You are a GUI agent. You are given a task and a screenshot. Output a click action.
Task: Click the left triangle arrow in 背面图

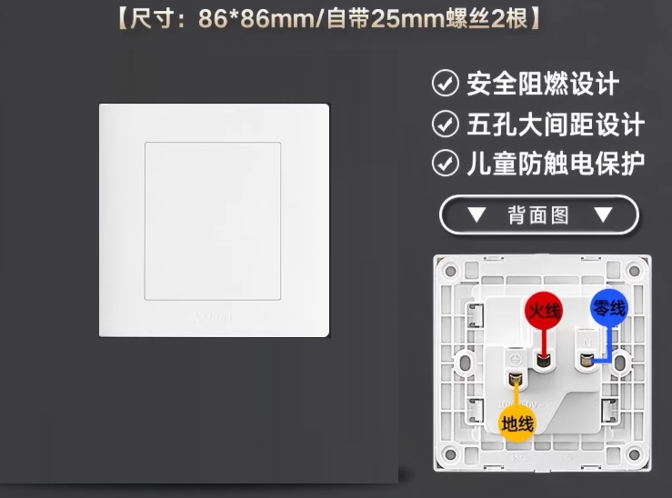point(476,214)
